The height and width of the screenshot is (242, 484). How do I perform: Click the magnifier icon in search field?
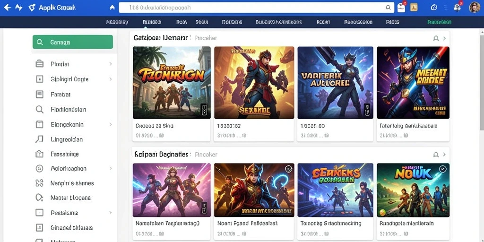coord(389,8)
